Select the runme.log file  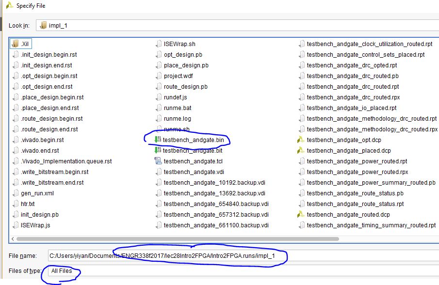click(177, 119)
